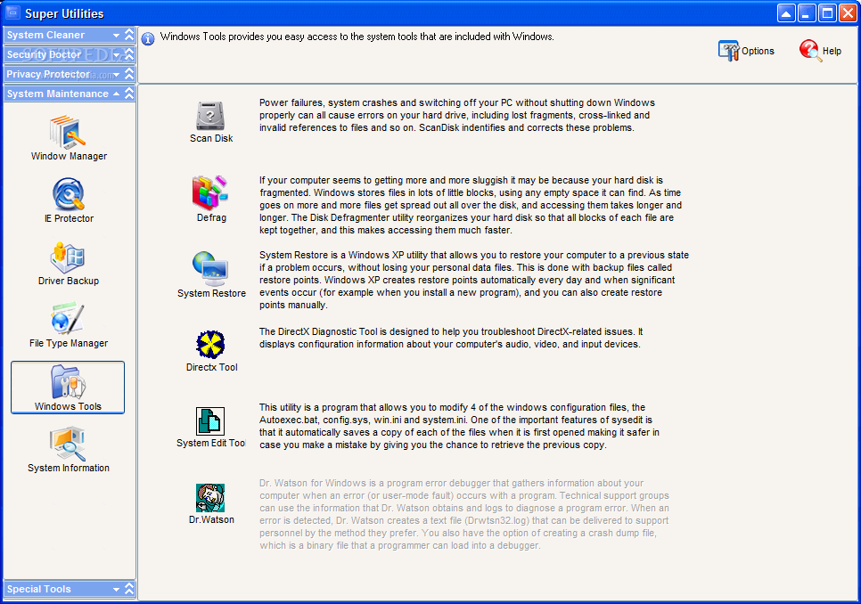Open the Privacy Protector dropdown arrow
Screen dimensions: 861x604
(x=116, y=74)
